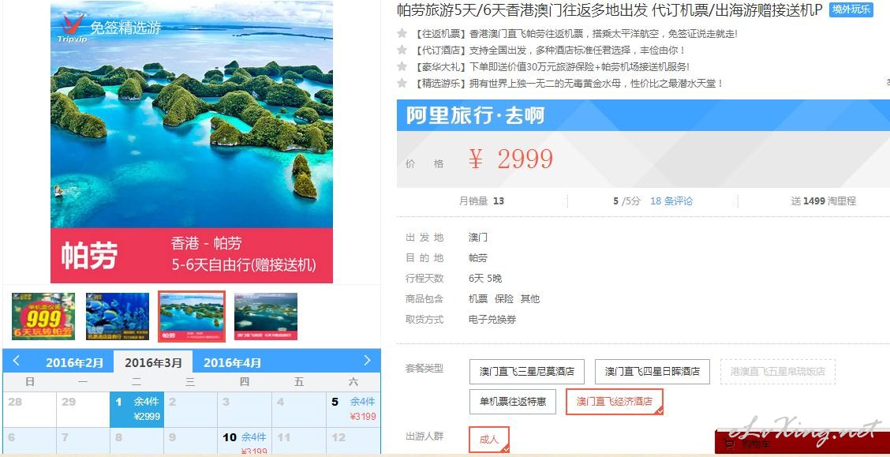Go to previous month with calendar left arrow
Image resolution: width=890 pixels, height=457 pixels.
(x=16, y=361)
